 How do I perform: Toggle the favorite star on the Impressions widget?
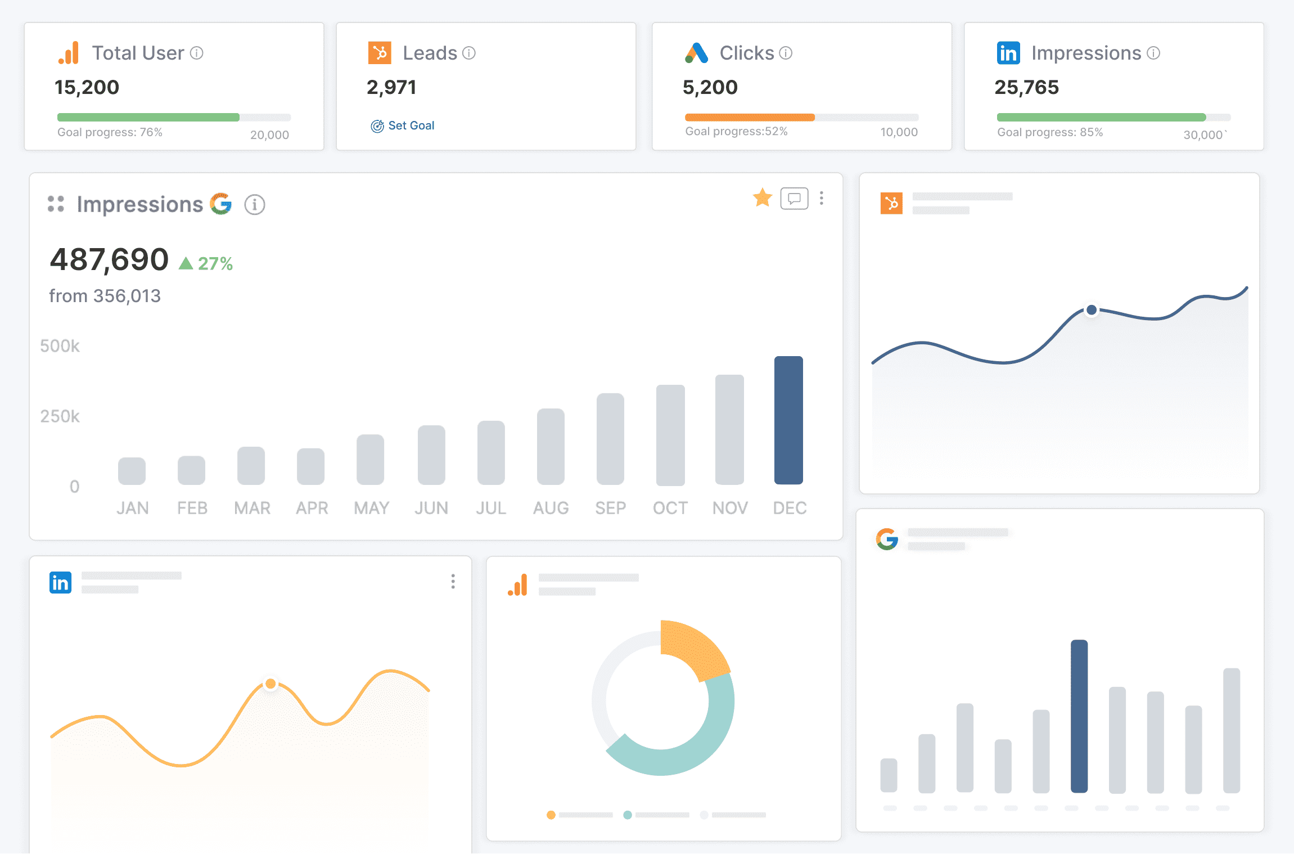coord(761,198)
